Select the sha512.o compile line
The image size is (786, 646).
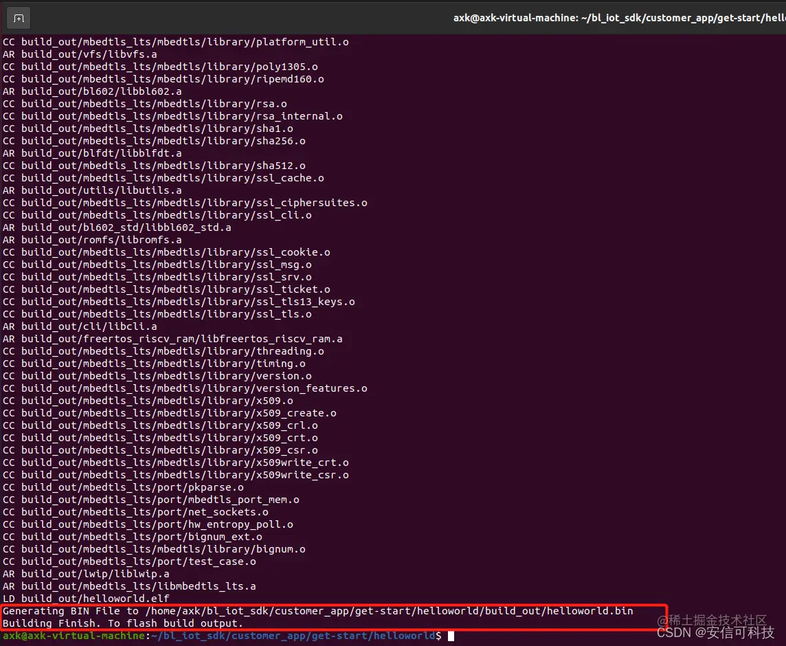(154, 166)
